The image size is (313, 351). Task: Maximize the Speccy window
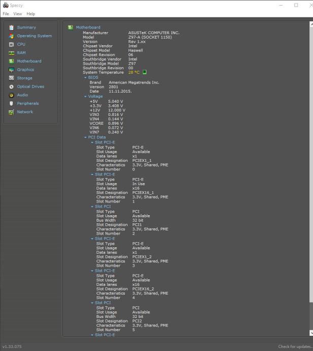point(296,5)
